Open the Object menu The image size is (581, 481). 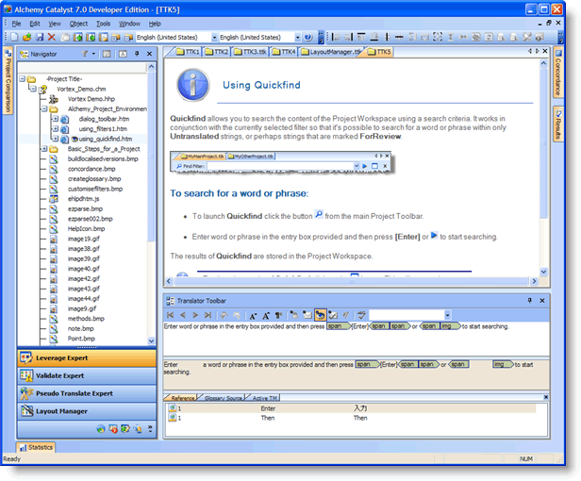(x=78, y=24)
